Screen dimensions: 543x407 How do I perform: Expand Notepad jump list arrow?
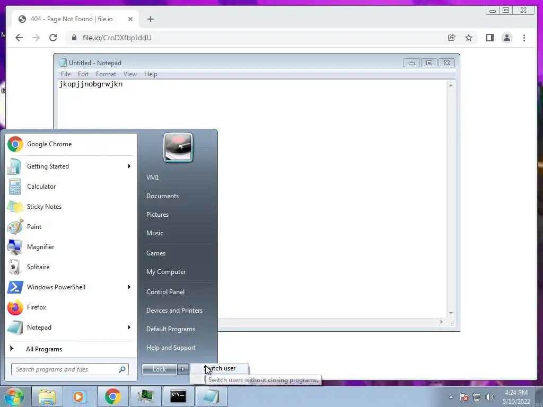click(129, 328)
